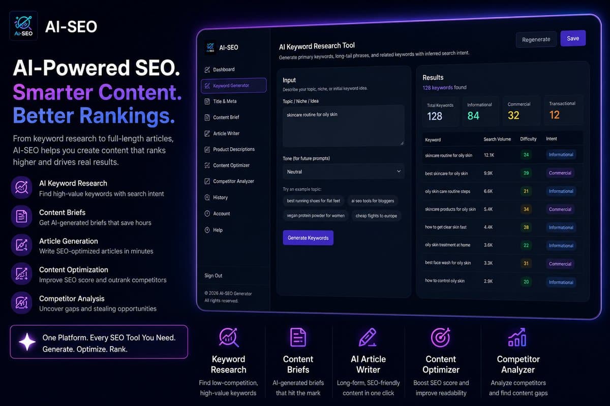Viewport: 610px width, 406px height.
Task: Choose example topic vegan protein powder for women
Action: pyautogui.click(x=316, y=216)
